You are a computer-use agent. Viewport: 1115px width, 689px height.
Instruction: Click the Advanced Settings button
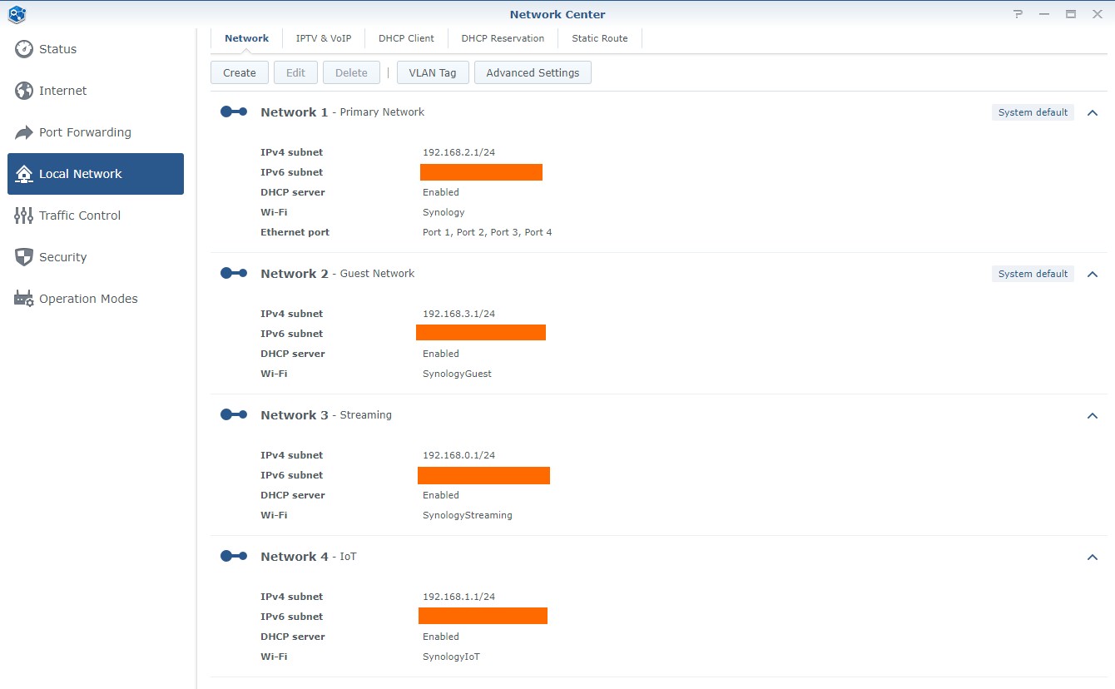click(533, 73)
